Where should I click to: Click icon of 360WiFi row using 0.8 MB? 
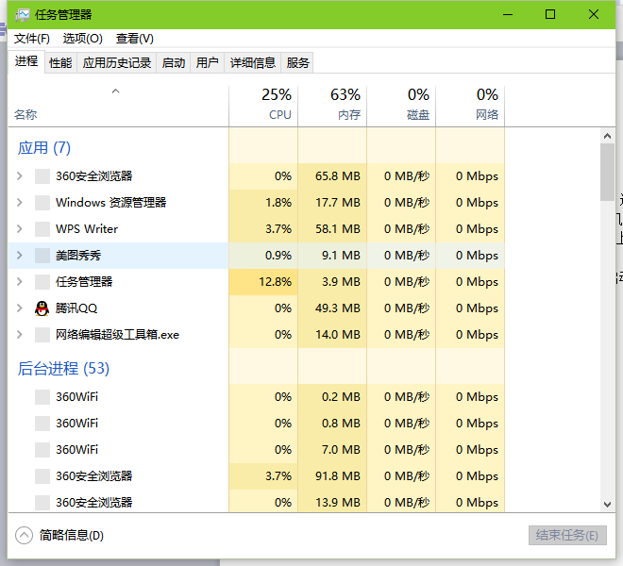click(x=42, y=423)
